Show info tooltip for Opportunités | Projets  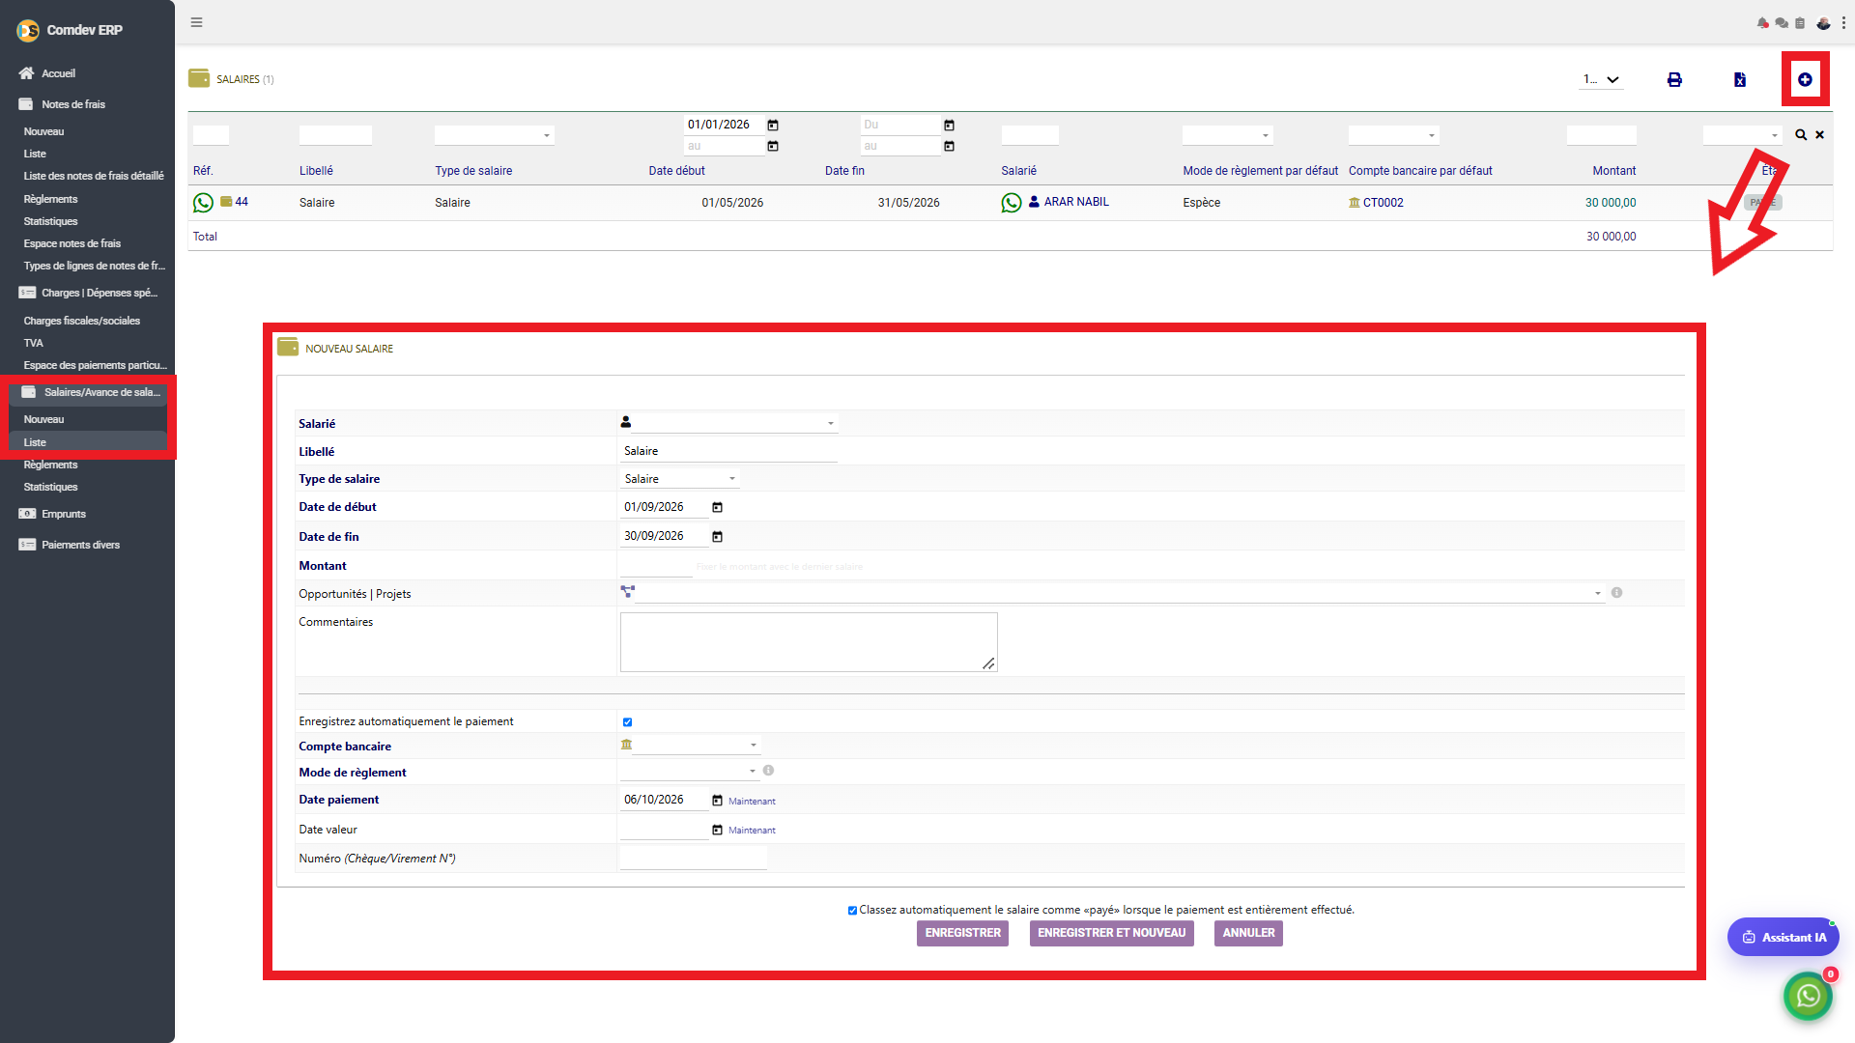pos(1616,593)
